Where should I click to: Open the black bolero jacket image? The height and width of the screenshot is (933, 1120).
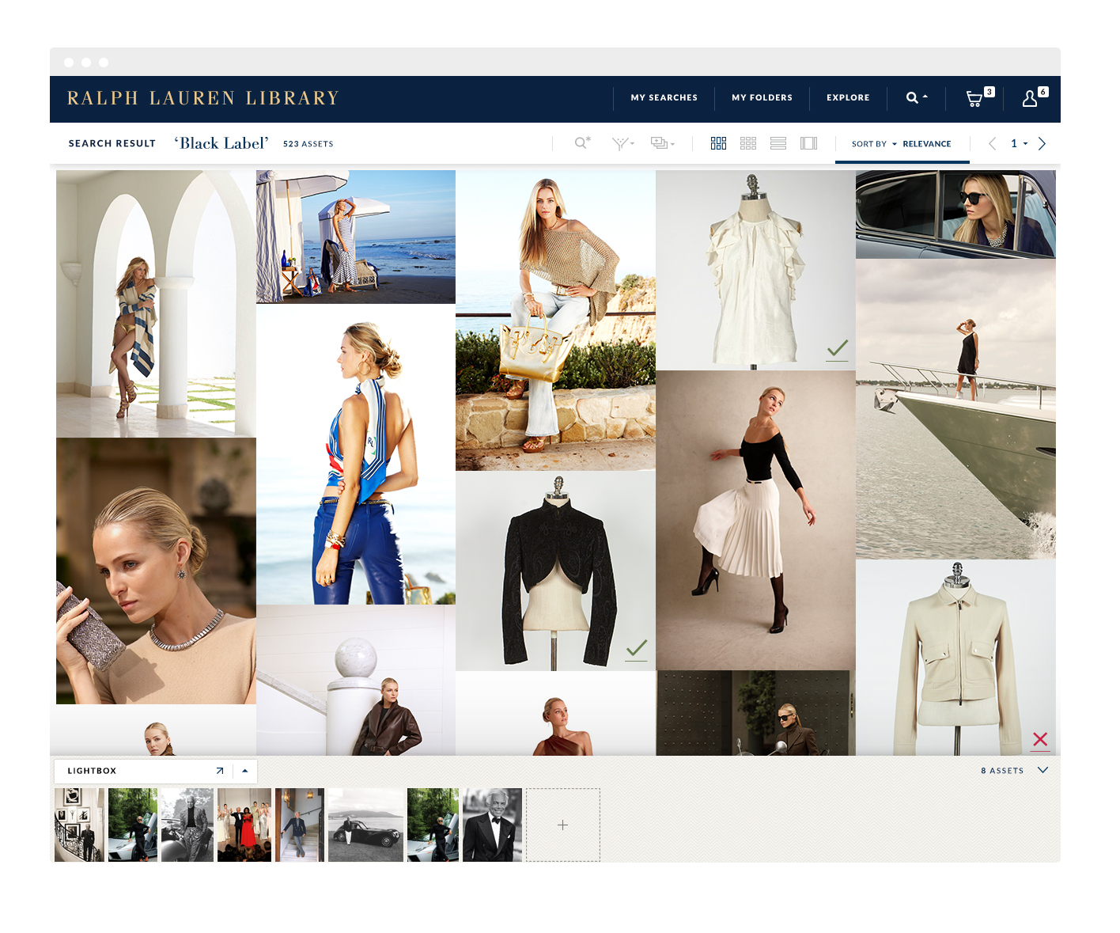click(555, 571)
